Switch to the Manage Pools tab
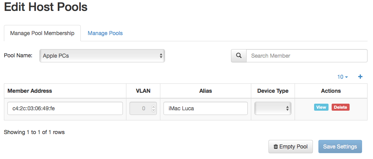The image size is (373, 159). pyautogui.click(x=105, y=33)
